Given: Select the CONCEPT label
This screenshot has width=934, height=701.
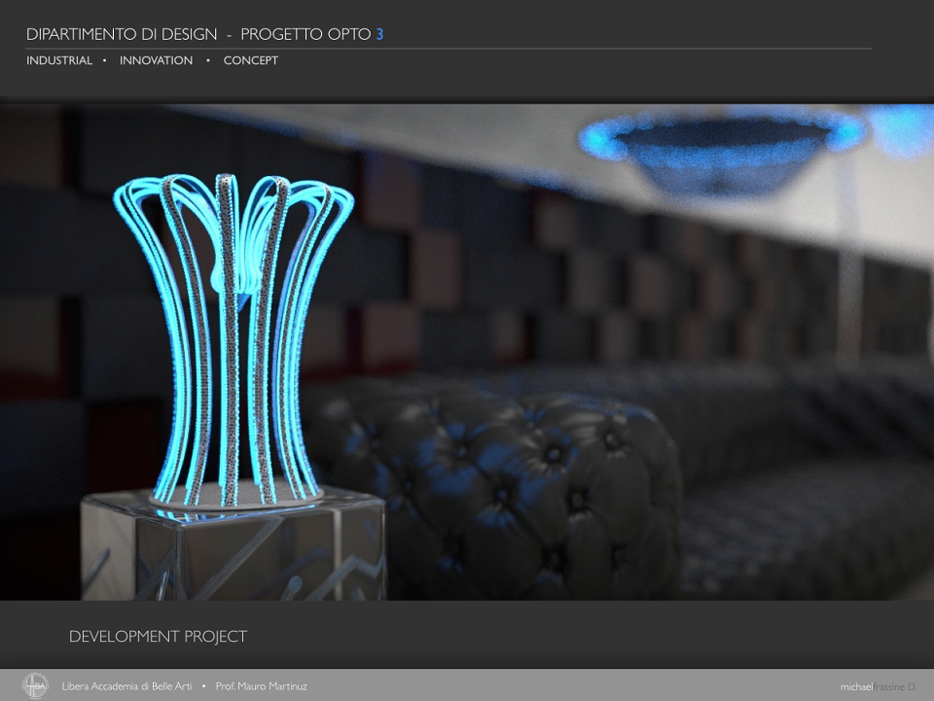Looking at the screenshot, I should [x=251, y=60].
